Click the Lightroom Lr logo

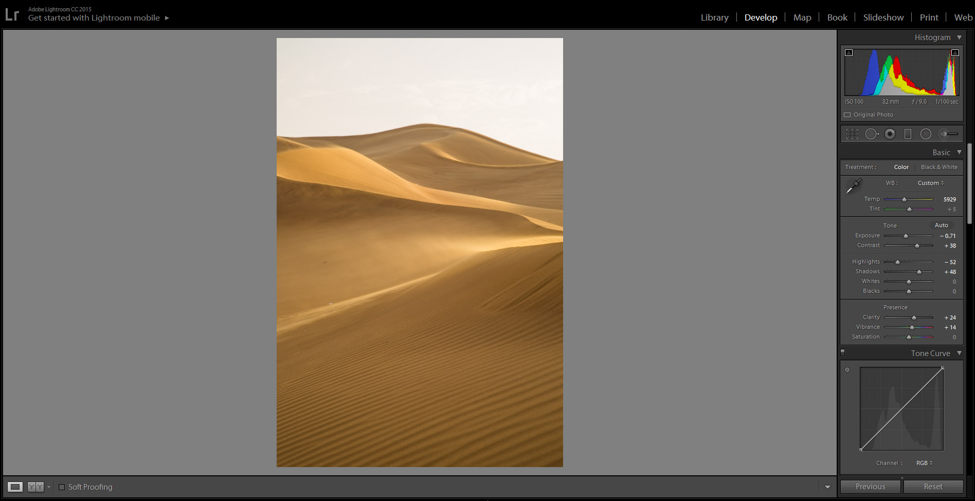click(12, 14)
